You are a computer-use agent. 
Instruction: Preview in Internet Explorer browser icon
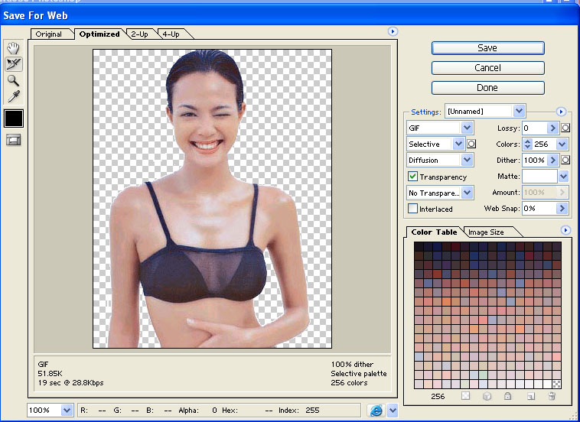[x=376, y=411]
